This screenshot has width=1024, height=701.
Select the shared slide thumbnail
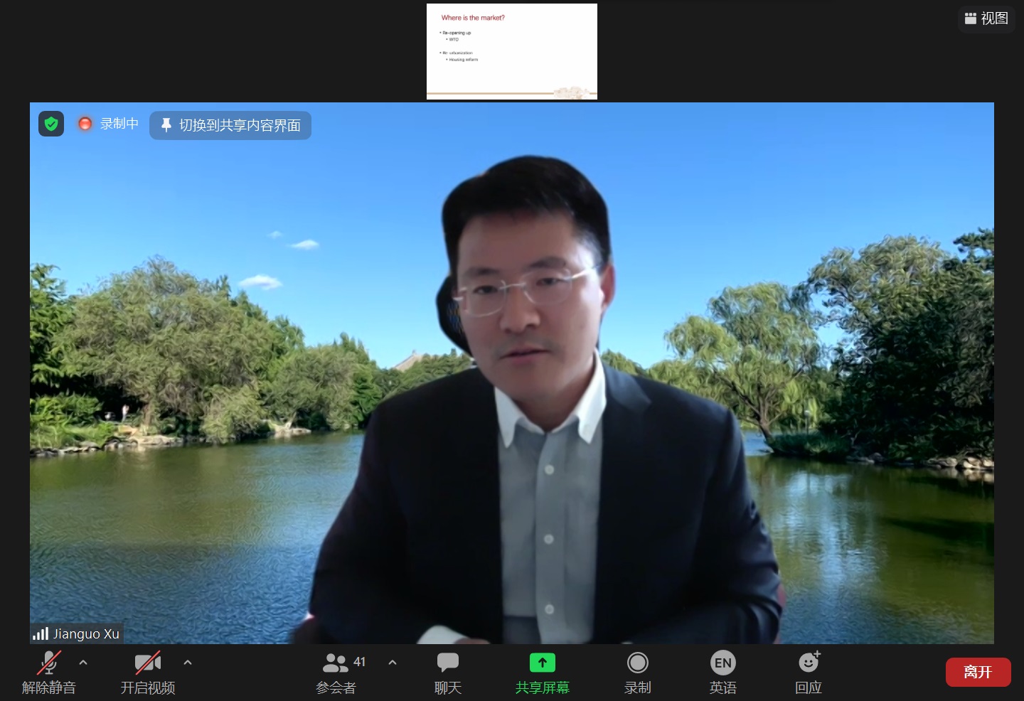pyautogui.click(x=512, y=51)
